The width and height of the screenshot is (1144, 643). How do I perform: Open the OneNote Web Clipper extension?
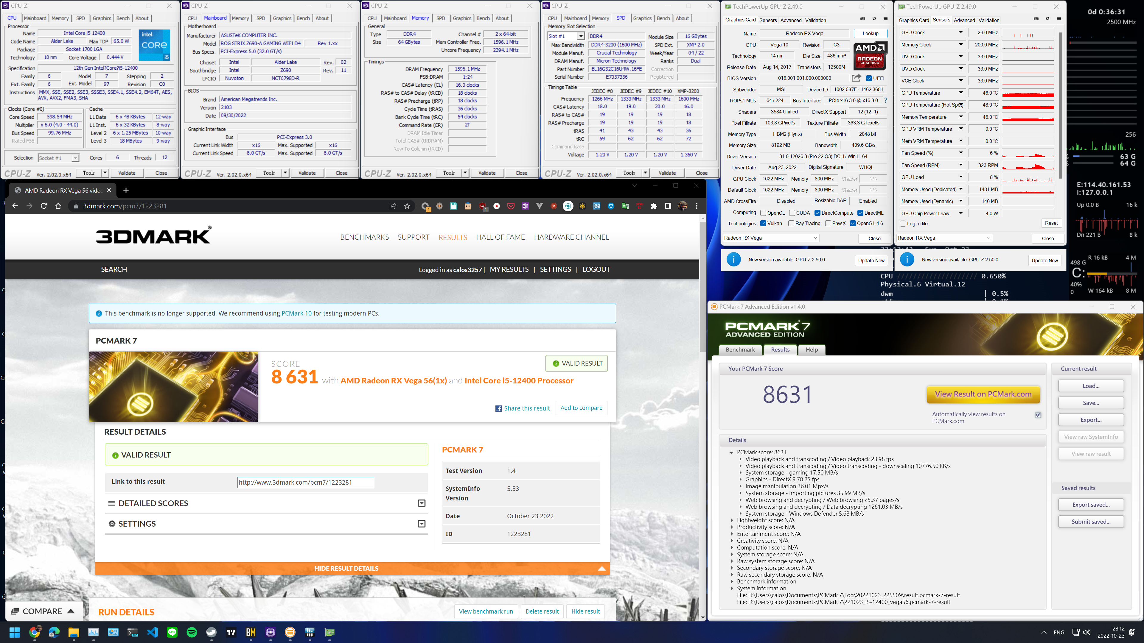point(525,206)
